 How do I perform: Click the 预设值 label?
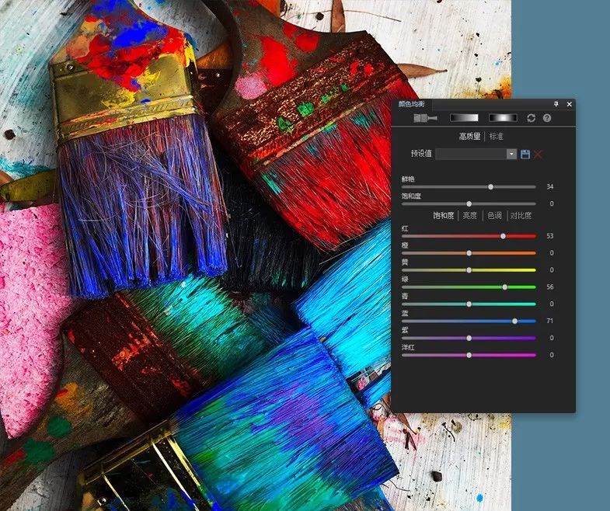click(421, 154)
